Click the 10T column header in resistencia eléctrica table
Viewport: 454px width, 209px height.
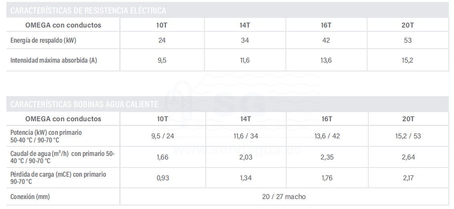pos(162,25)
